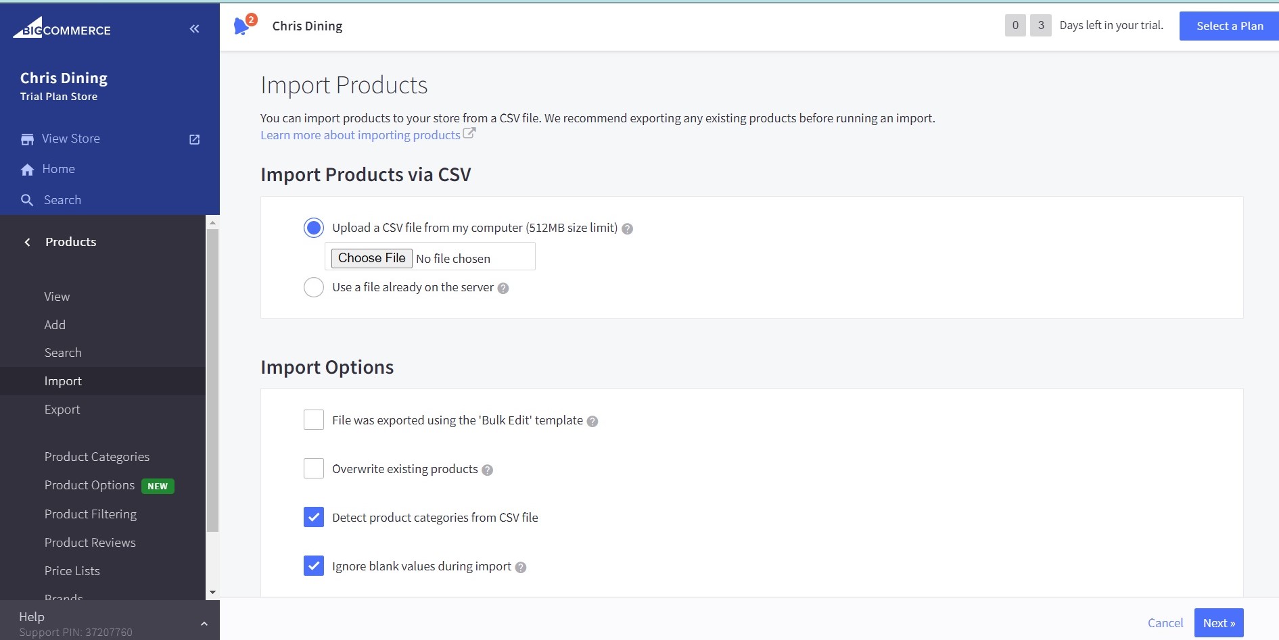Open Export in Products menu
Viewport: 1279px width, 640px height.
pos(62,410)
